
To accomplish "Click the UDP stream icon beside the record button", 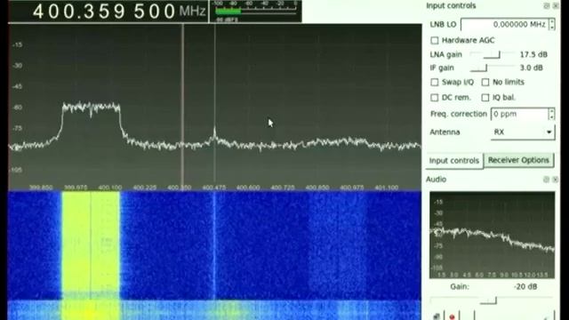I will [437, 316].
